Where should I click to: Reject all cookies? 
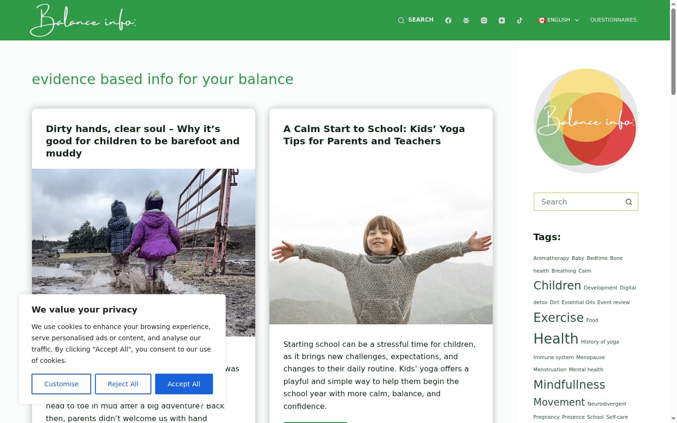click(123, 384)
